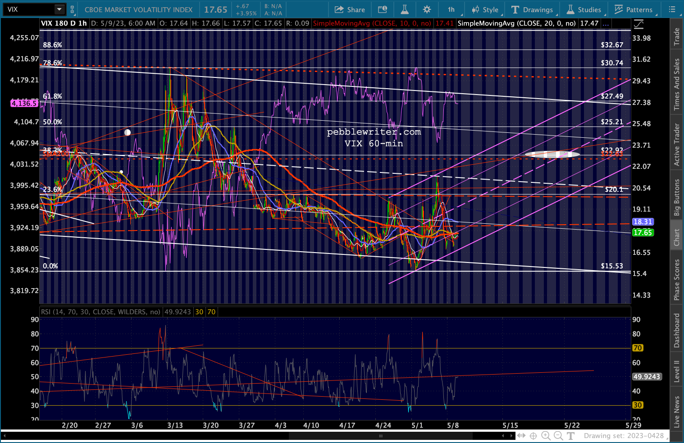This screenshot has height=443, width=684.
Task: Expand the VIX symbol dropdown
Action: pyautogui.click(x=59, y=9)
